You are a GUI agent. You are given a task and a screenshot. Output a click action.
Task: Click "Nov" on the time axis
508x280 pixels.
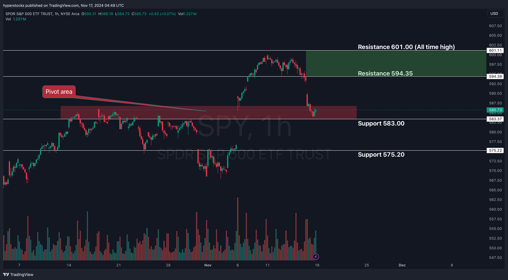click(208, 265)
